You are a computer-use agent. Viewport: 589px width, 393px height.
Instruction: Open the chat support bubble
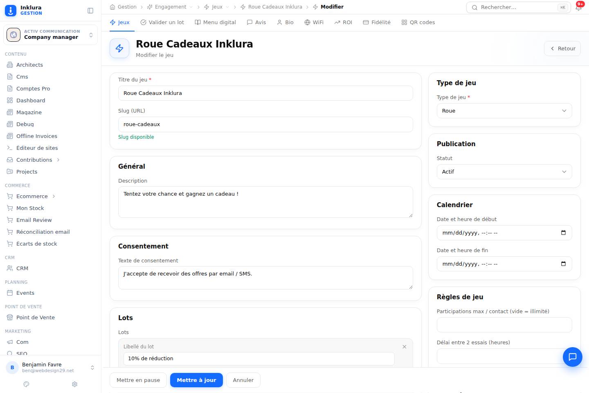point(572,357)
